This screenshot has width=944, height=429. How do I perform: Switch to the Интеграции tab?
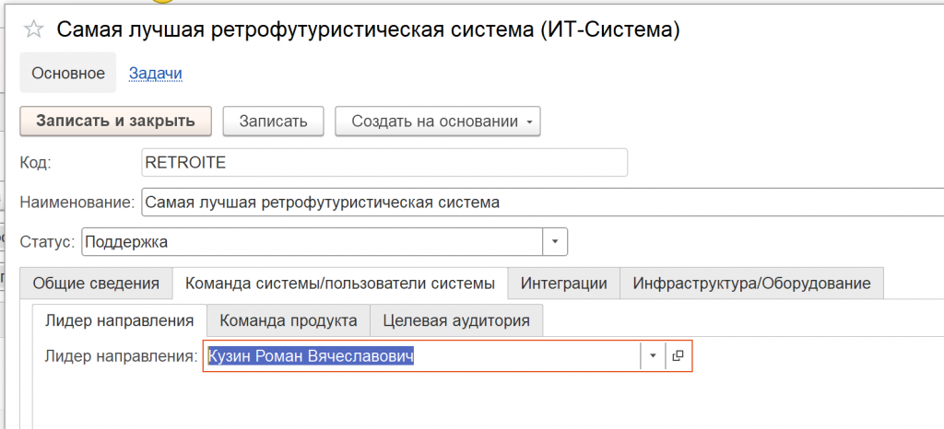(x=563, y=284)
